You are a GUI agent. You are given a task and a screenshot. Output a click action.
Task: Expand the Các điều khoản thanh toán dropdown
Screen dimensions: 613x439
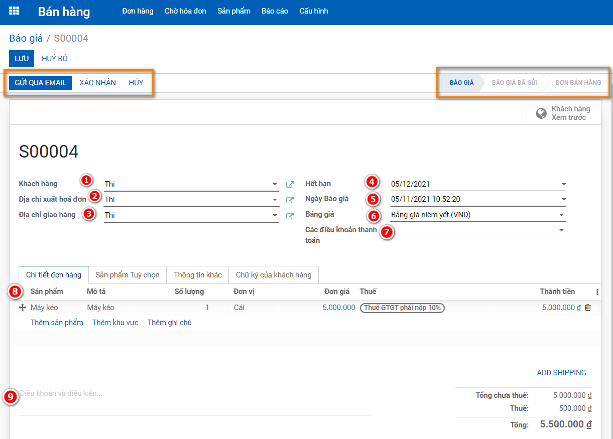click(x=561, y=230)
